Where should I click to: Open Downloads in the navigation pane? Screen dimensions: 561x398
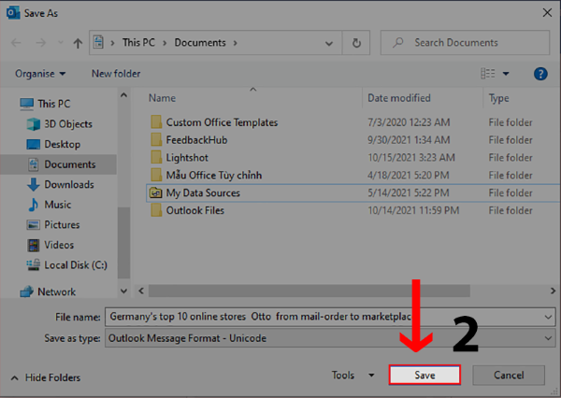[x=68, y=184]
